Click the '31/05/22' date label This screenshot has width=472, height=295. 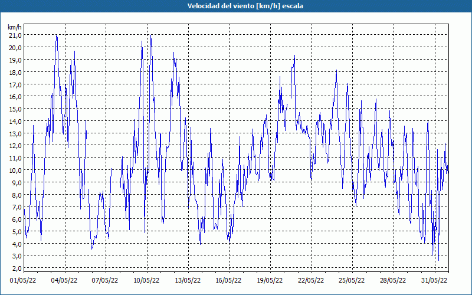point(434,281)
